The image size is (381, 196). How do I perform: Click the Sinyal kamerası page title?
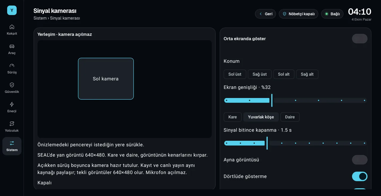[55, 11]
